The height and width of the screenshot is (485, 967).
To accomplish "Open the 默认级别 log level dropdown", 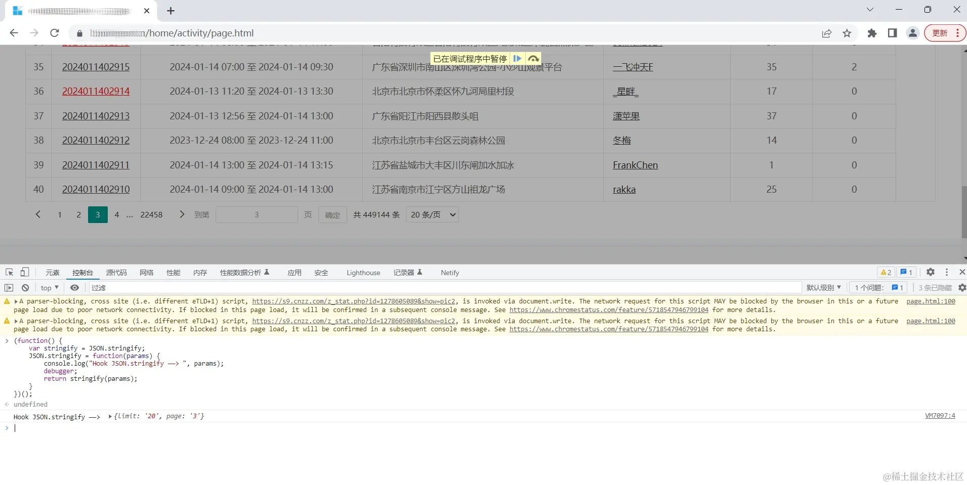I will pyautogui.click(x=823, y=288).
